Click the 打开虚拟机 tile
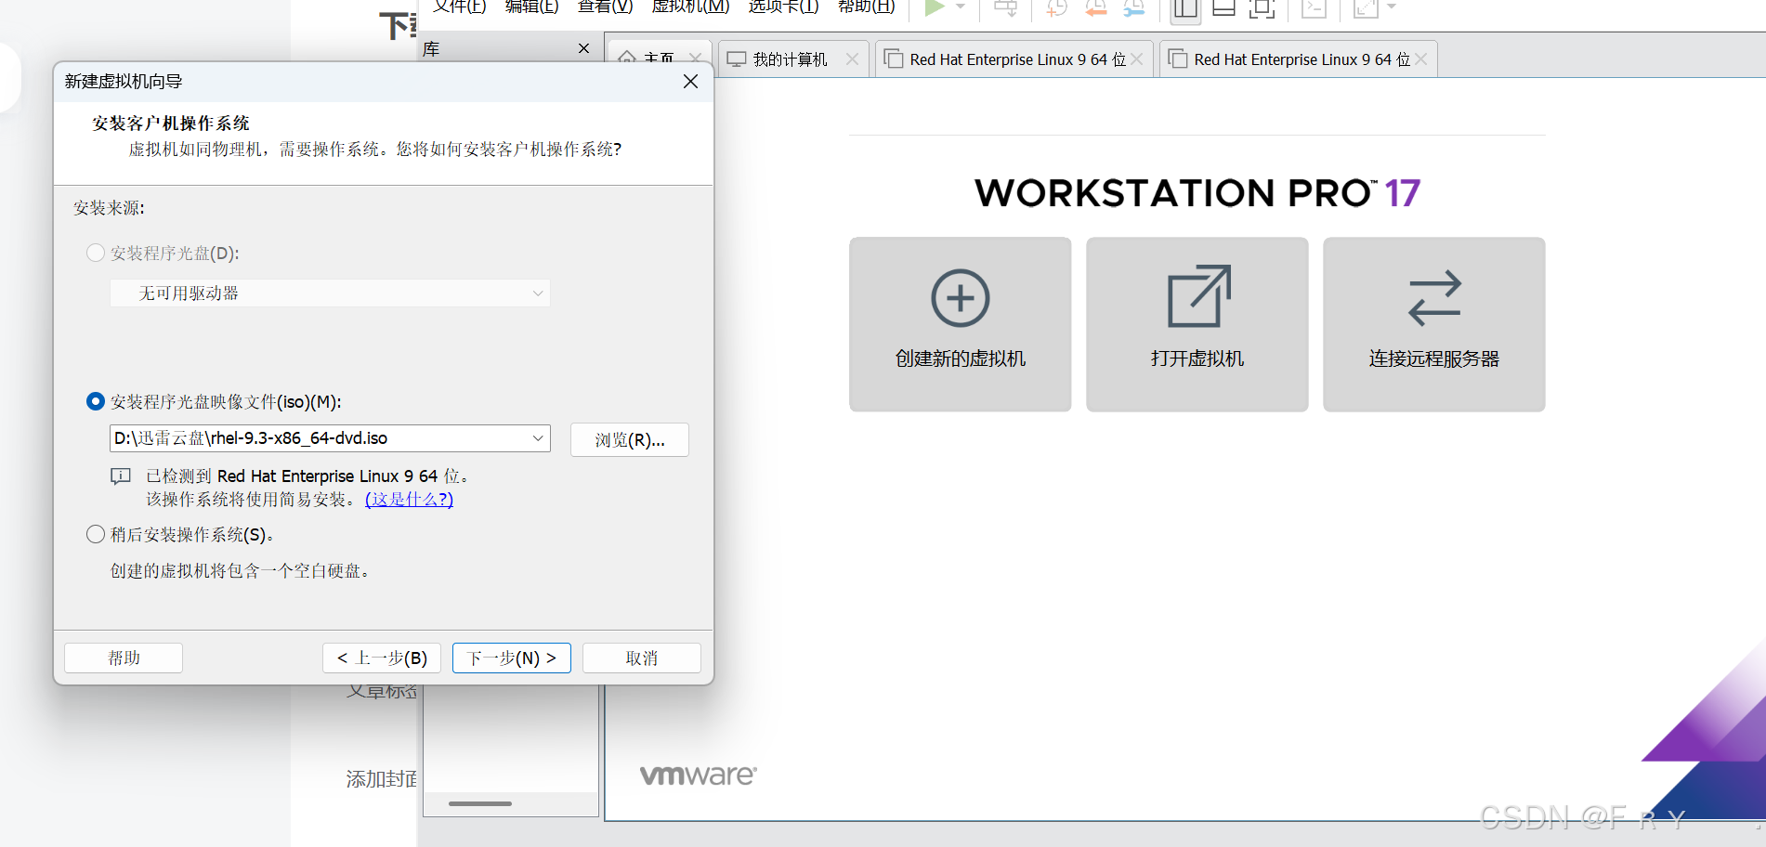Image resolution: width=1766 pixels, height=847 pixels. click(x=1197, y=324)
